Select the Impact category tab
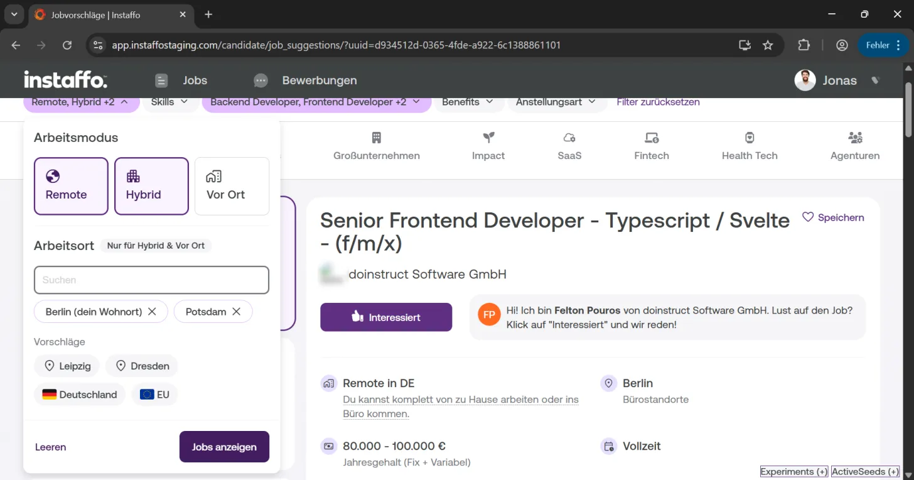The image size is (914, 480). tap(488, 146)
